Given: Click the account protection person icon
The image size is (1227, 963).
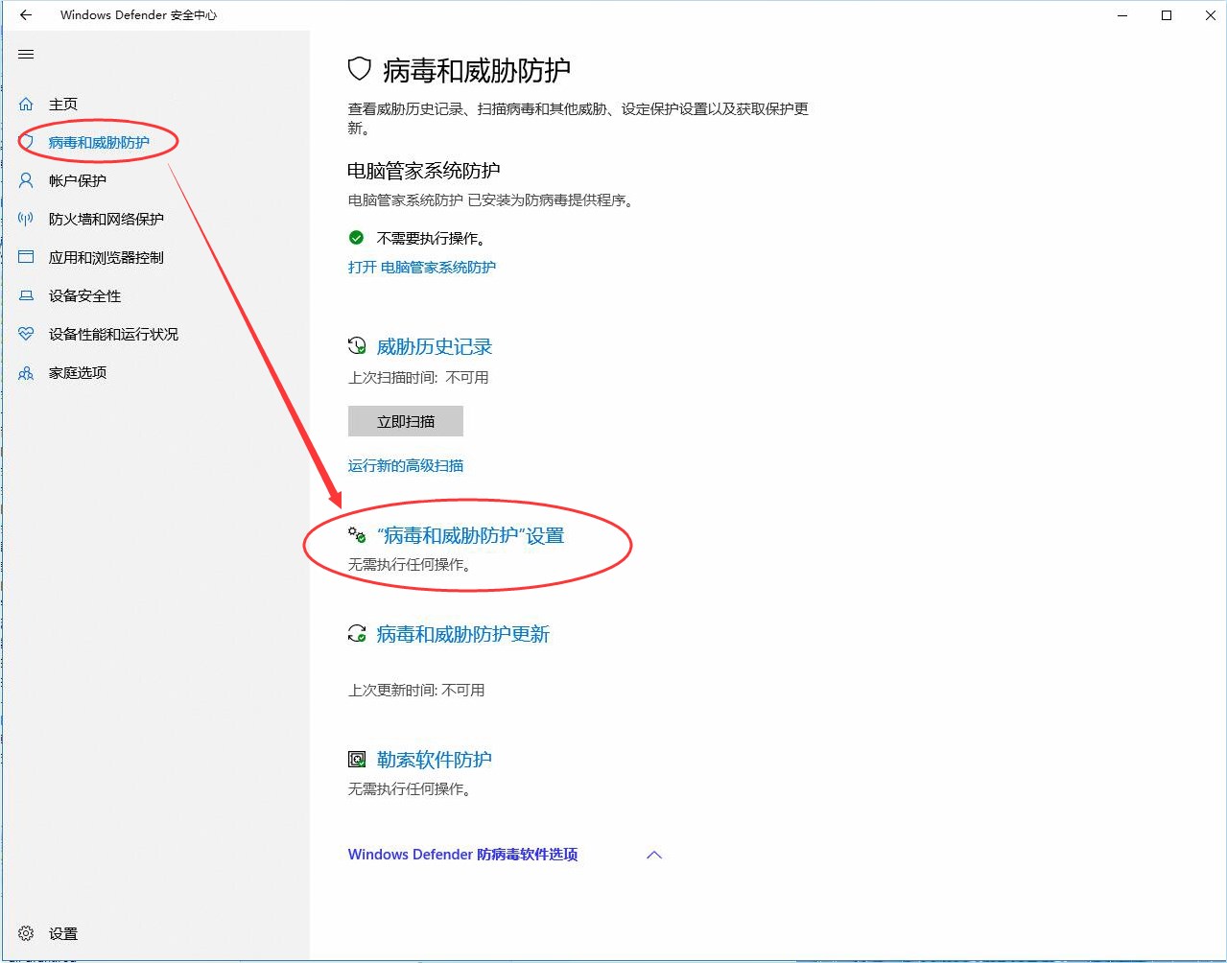Looking at the screenshot, I should (x=26, y=180).
